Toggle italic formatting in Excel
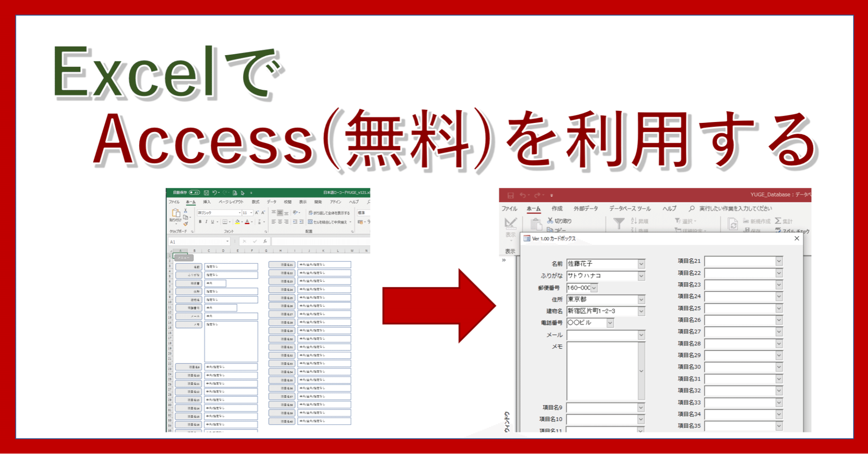 coord(206,222)
